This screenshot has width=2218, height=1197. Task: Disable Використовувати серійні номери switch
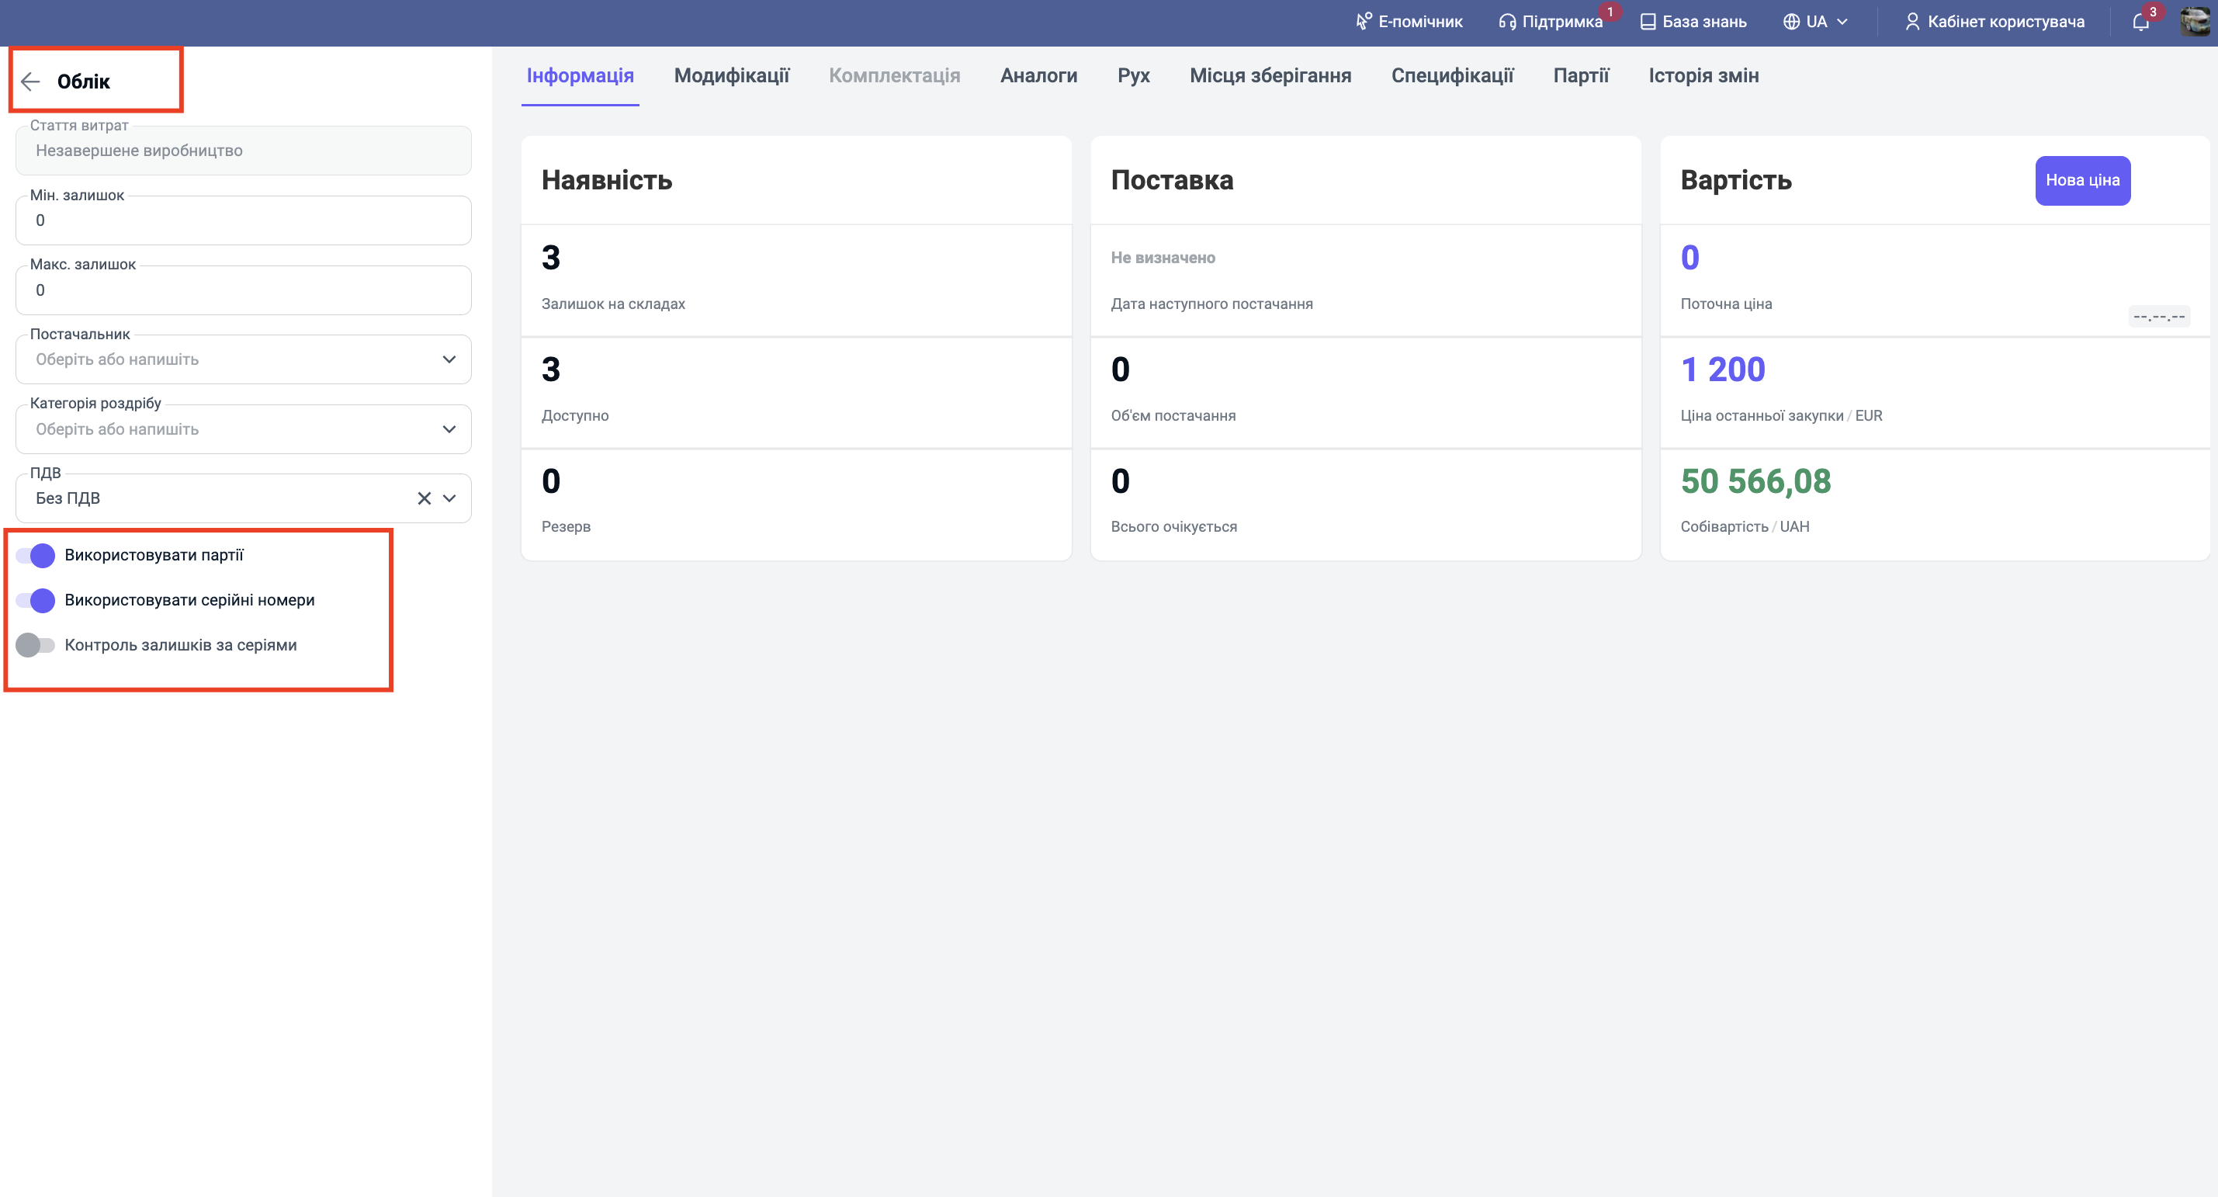tap(36, 600)
